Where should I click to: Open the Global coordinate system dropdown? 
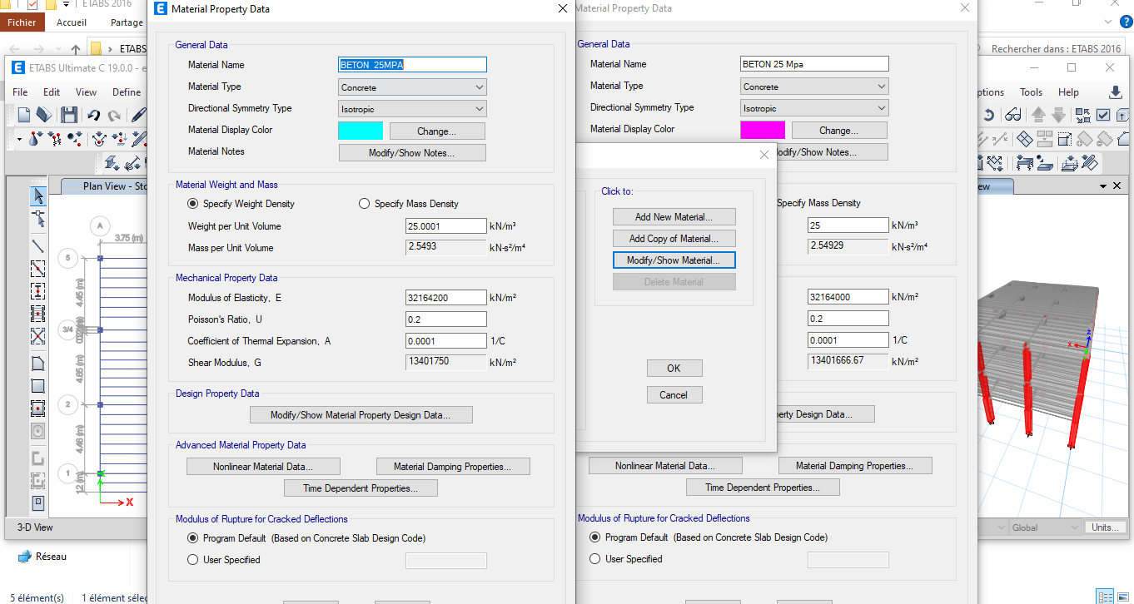[x=1044, y=527]
